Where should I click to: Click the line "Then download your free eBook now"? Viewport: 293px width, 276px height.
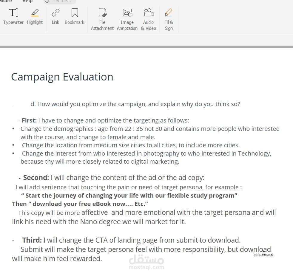[80, 204]
